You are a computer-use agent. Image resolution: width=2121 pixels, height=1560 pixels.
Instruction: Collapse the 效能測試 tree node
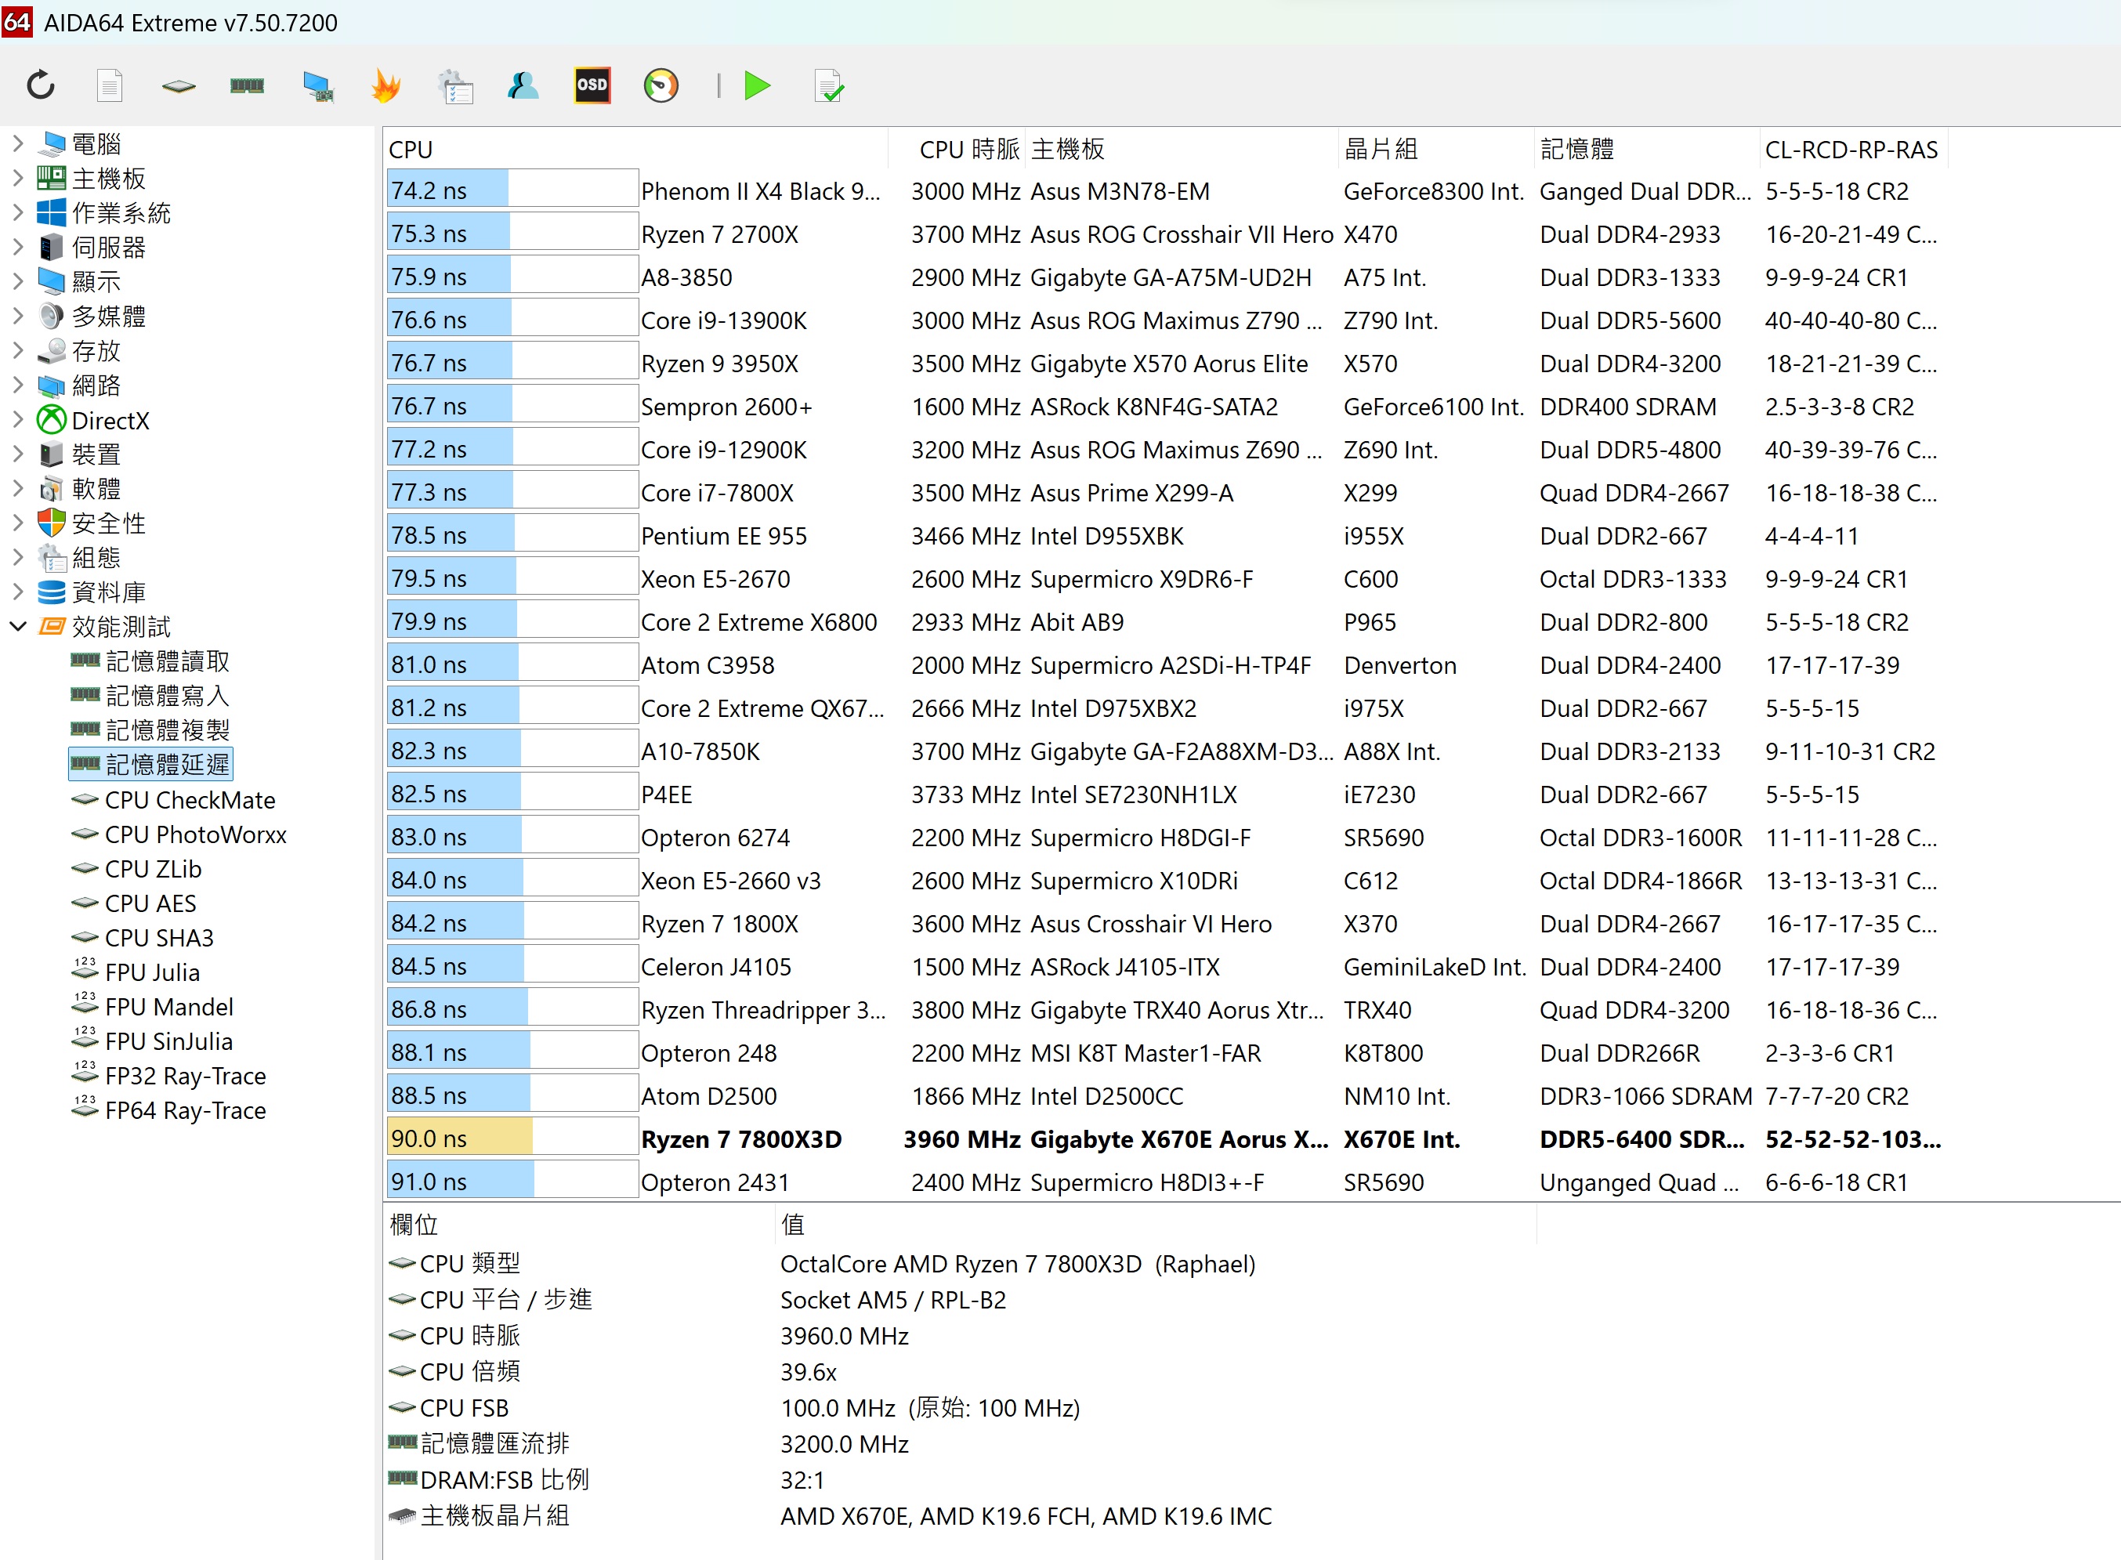17,626
